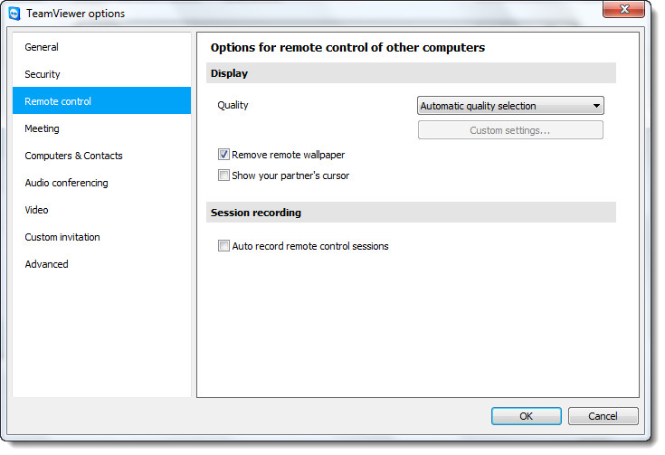Switch to the Security category
This screenshot has height=455, width=665.
(x=101, y=74)
